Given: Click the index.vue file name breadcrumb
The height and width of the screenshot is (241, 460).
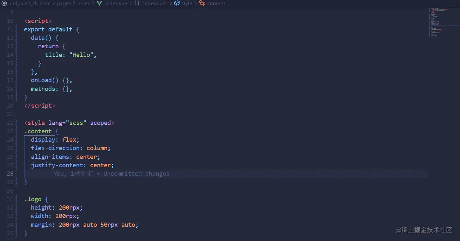Looking at the screenshot, I should 116,4.
